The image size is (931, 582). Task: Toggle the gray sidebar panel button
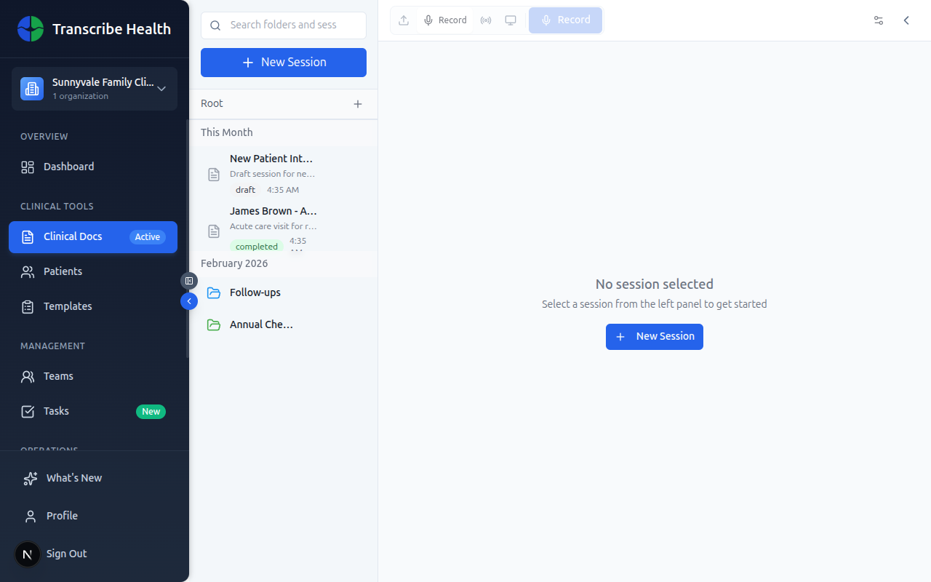click(x=189, y=281)
